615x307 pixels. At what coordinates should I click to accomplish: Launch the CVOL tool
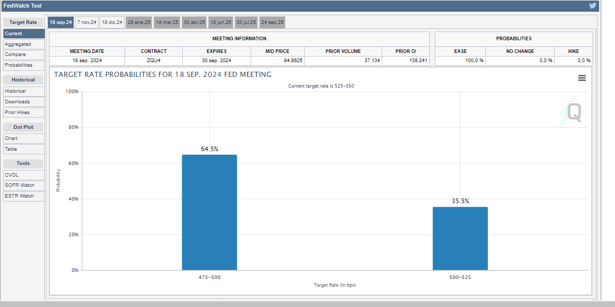coord(24,175)
